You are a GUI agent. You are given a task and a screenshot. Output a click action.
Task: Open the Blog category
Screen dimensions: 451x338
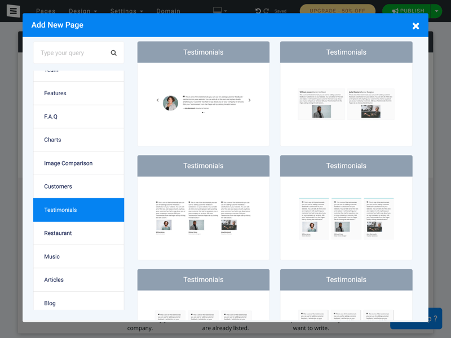pos(78,301)
